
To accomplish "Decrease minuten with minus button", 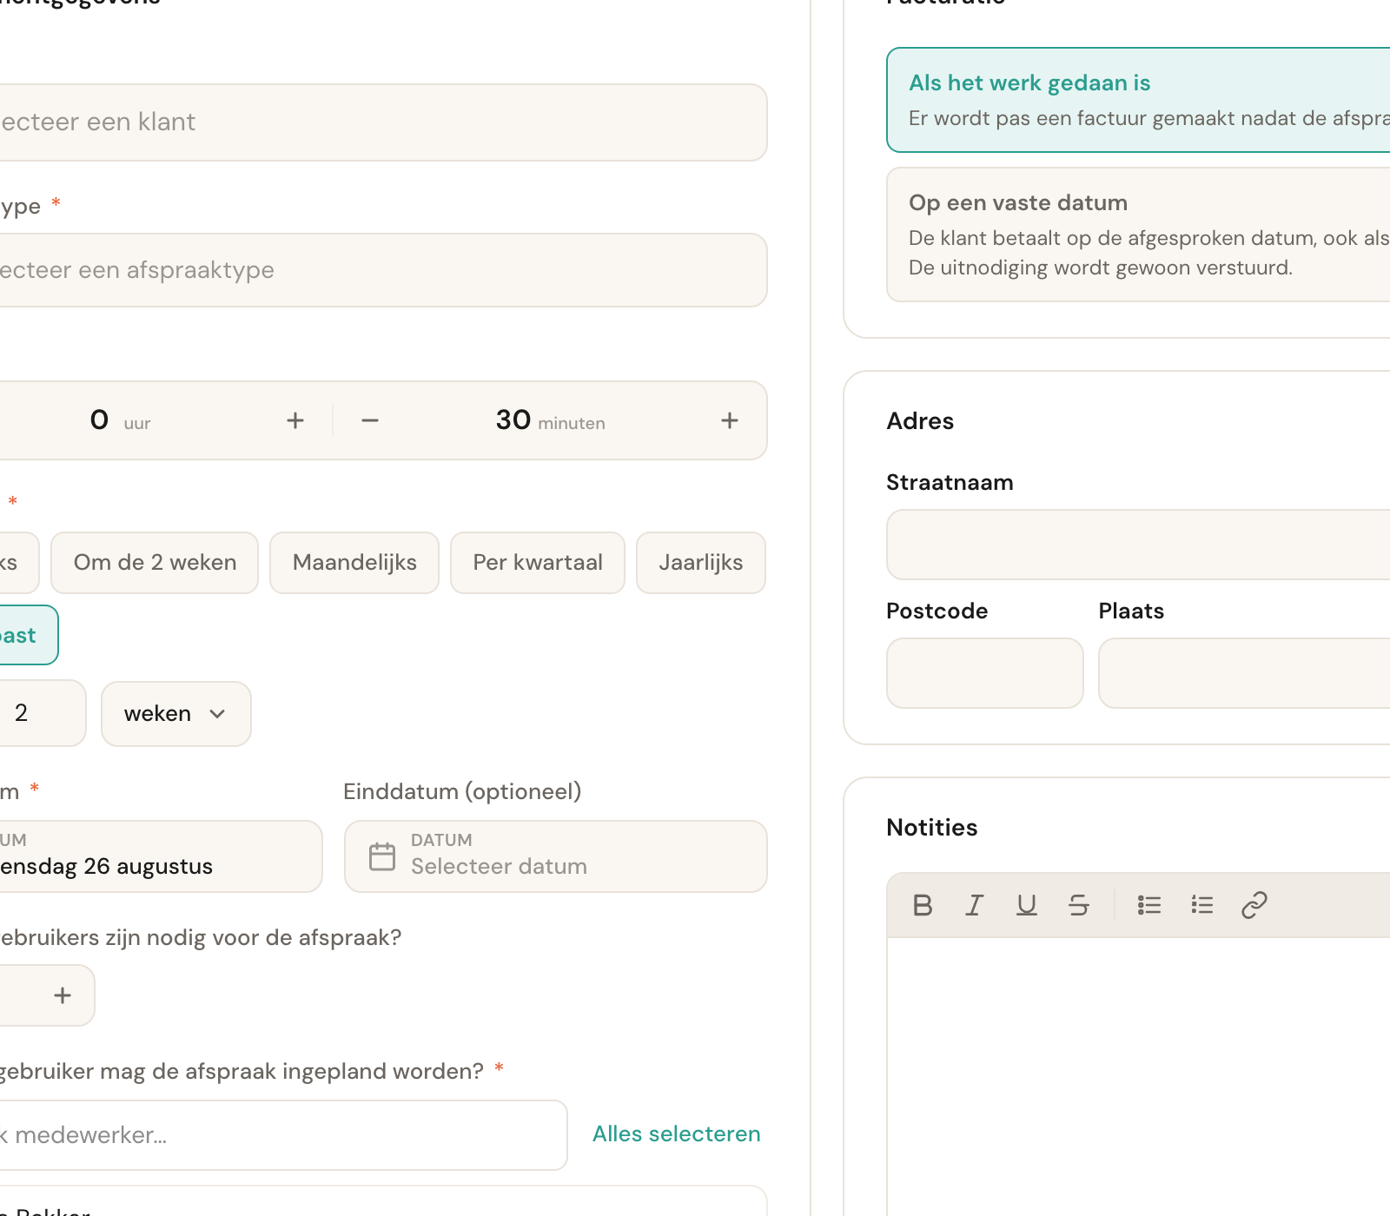I will point(370,420).
